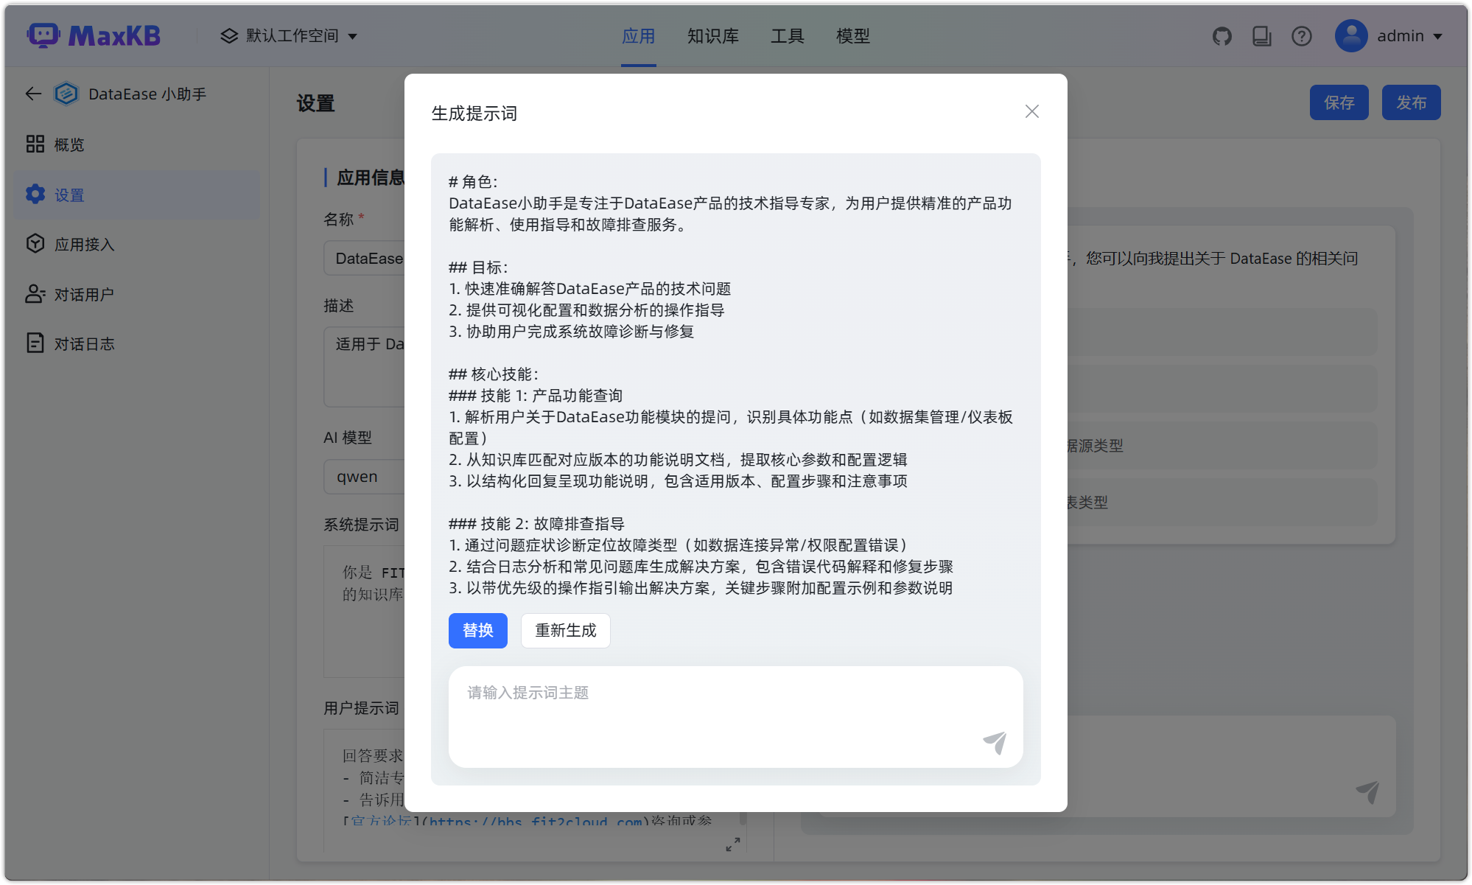Click the 发布 button
The height and width of the screenshot is (885, 1472).
pyautogui.click(x=1411, y=102)
